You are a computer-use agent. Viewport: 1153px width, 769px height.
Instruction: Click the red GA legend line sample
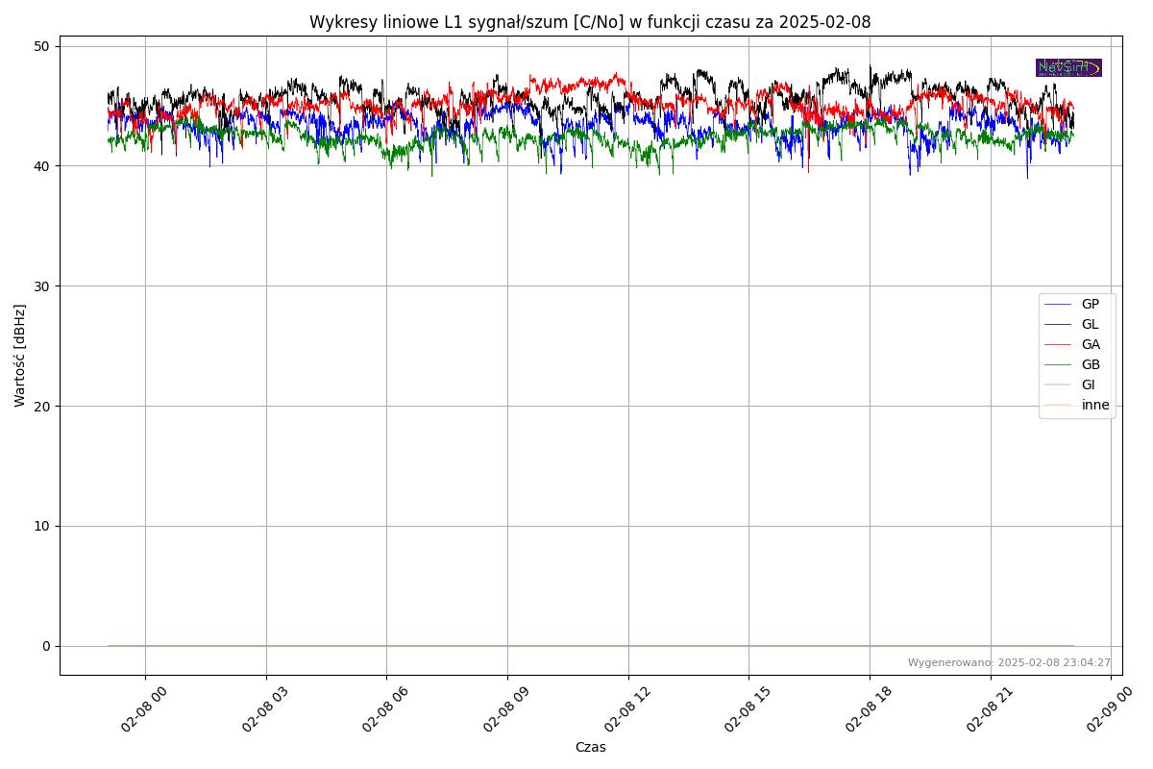(1058, 344)
